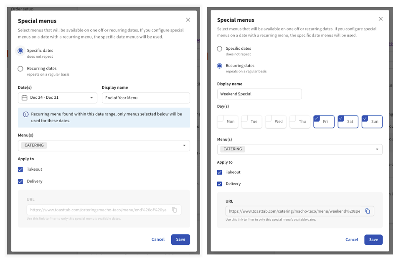
Task: Click Save in the Weekend Special dialog
Action: click(373, 239)
